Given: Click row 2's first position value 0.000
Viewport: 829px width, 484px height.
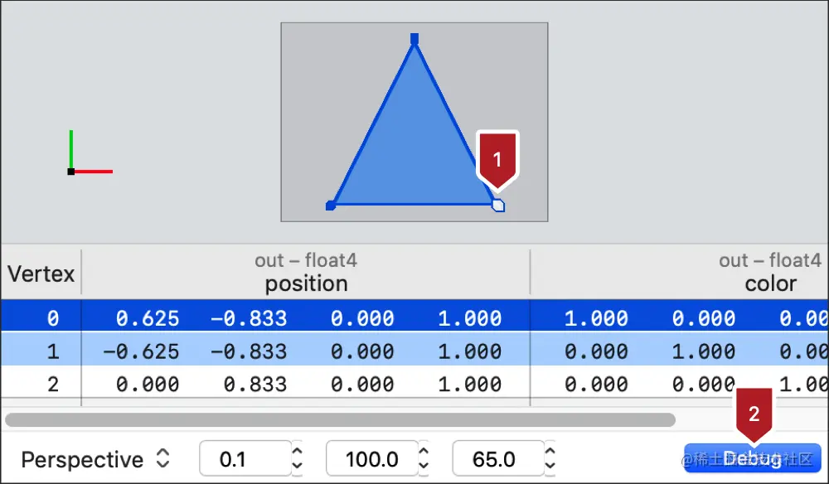Looking at the screenshot, I should 147,384.
